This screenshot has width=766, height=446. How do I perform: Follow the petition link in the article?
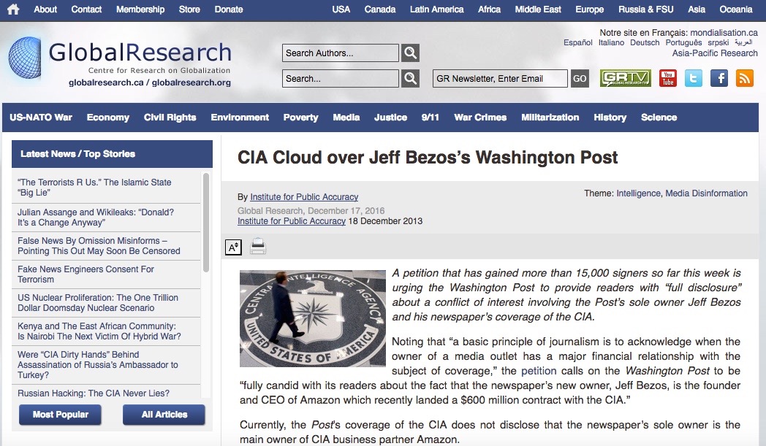coord(539,371)
